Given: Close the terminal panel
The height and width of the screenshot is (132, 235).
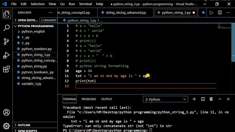Looking at the screenshot, I should (x=228, y=99).
